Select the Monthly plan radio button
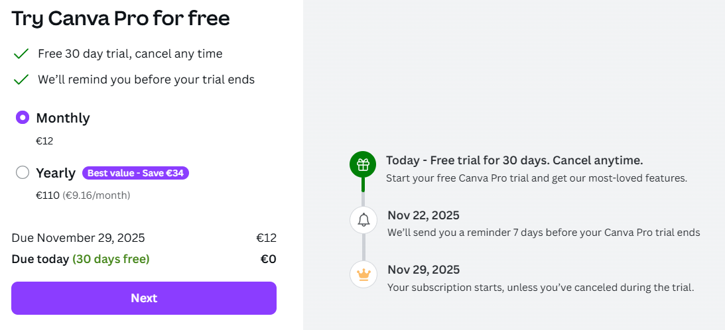This screenshot has width=725, height=330. (23, 118)
